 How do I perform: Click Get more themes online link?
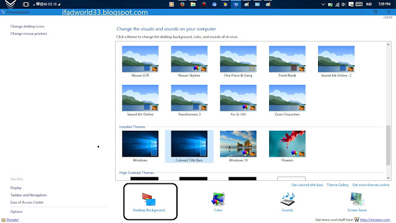click(x=371, y=185)
